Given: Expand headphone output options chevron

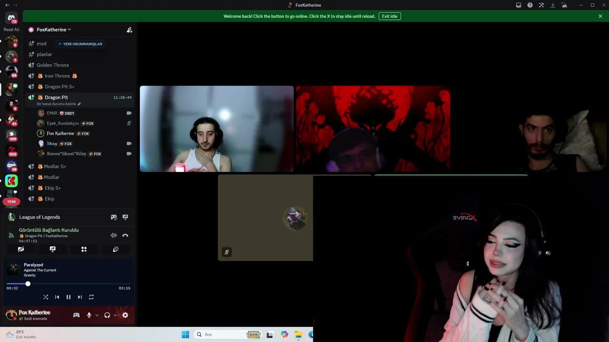Looking at the screenshot, I should point(115,315).
